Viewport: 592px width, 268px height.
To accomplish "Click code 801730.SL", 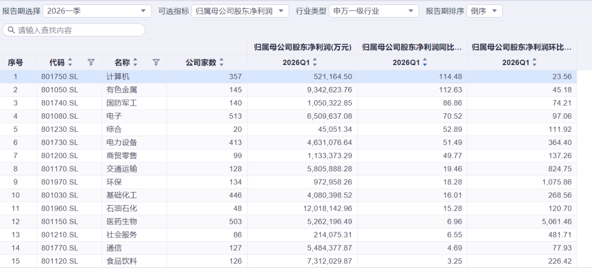I will [x=60, y=143].
